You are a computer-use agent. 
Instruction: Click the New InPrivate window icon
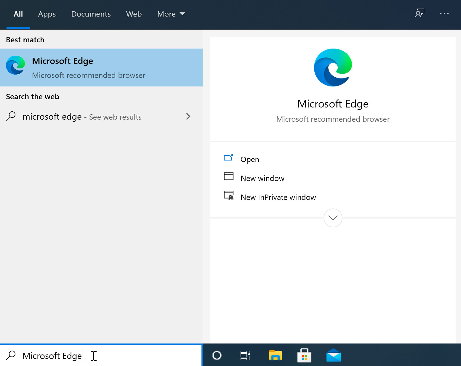tap(228, 195)
